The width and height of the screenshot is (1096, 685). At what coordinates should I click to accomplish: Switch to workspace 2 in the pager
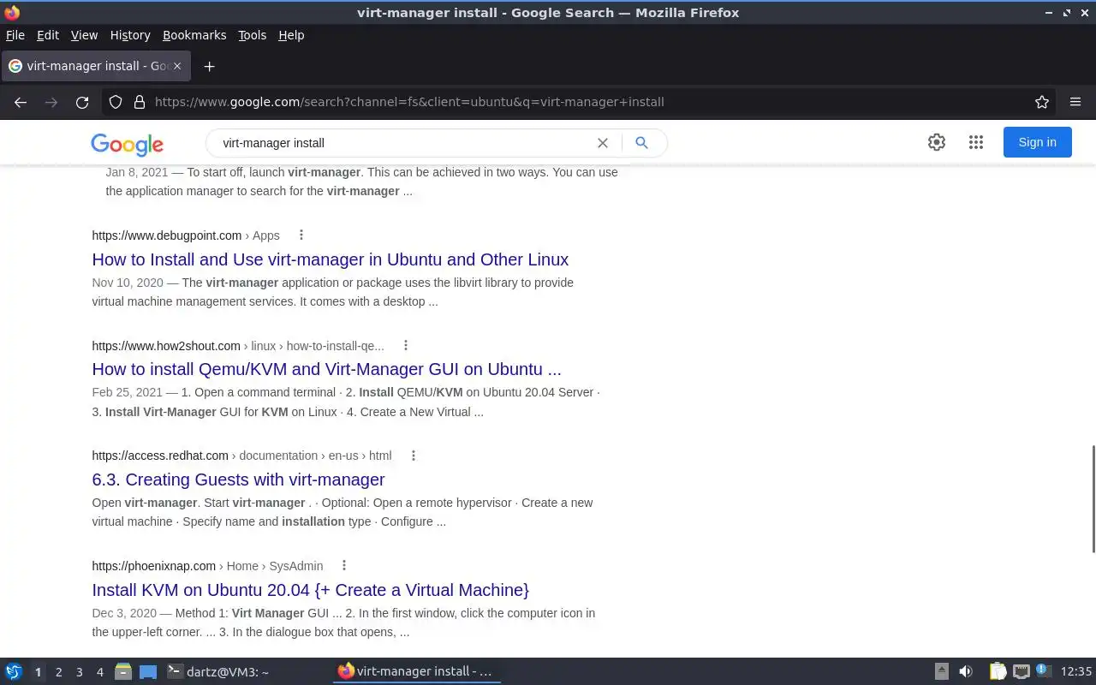point(58,672)
